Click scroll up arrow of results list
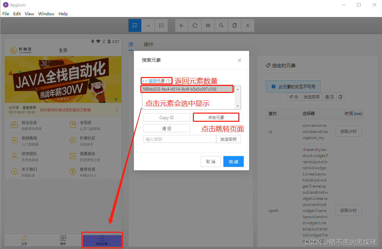The height and width of the screenshot is (249, 382). (238, 89)
